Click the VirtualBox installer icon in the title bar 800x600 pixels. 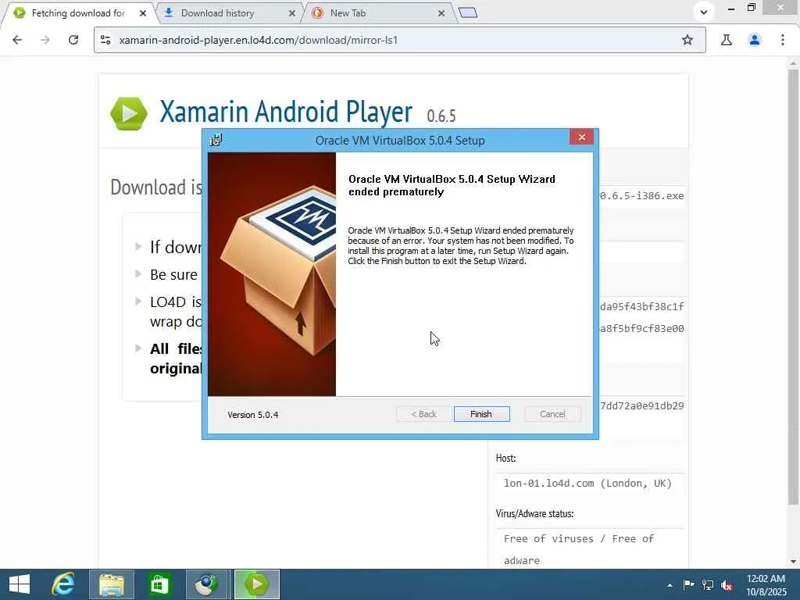(x=216, y=140)
